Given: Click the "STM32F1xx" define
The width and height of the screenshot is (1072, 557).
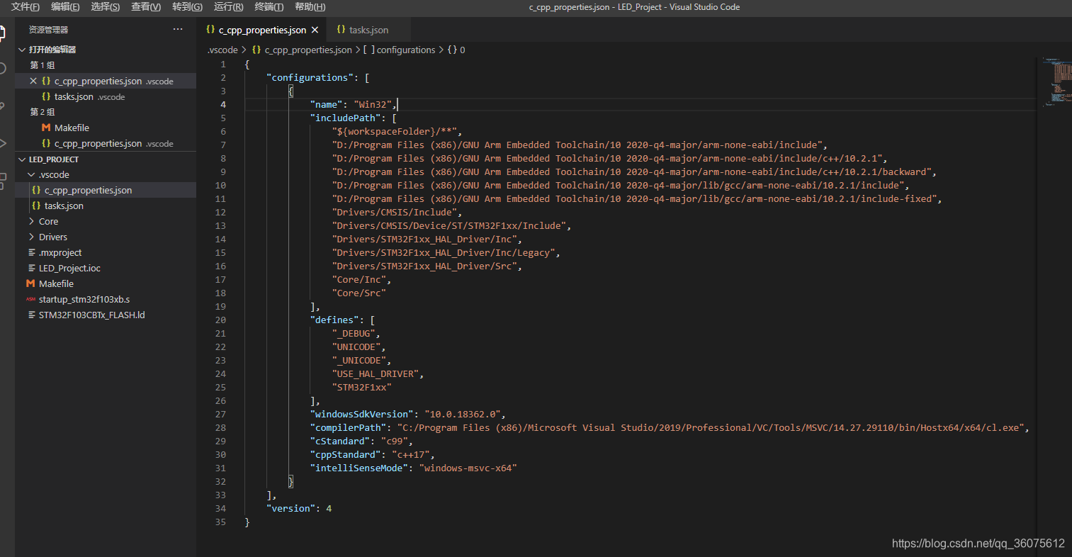Looking at the screenshot, I should 362,387.
